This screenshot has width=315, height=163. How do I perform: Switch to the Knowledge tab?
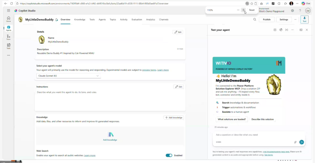(x=80, y=19)
